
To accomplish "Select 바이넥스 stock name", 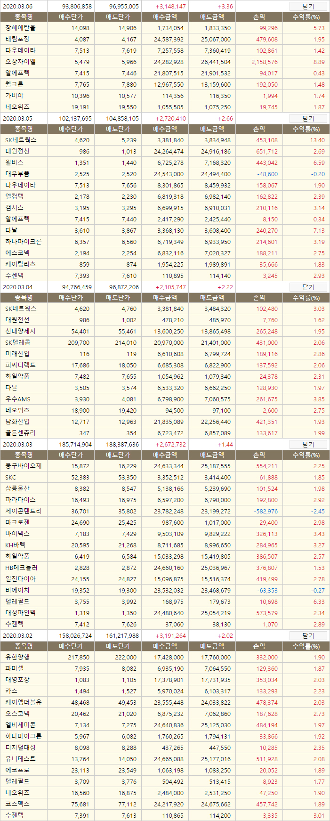I will click(x=17, y=534).
